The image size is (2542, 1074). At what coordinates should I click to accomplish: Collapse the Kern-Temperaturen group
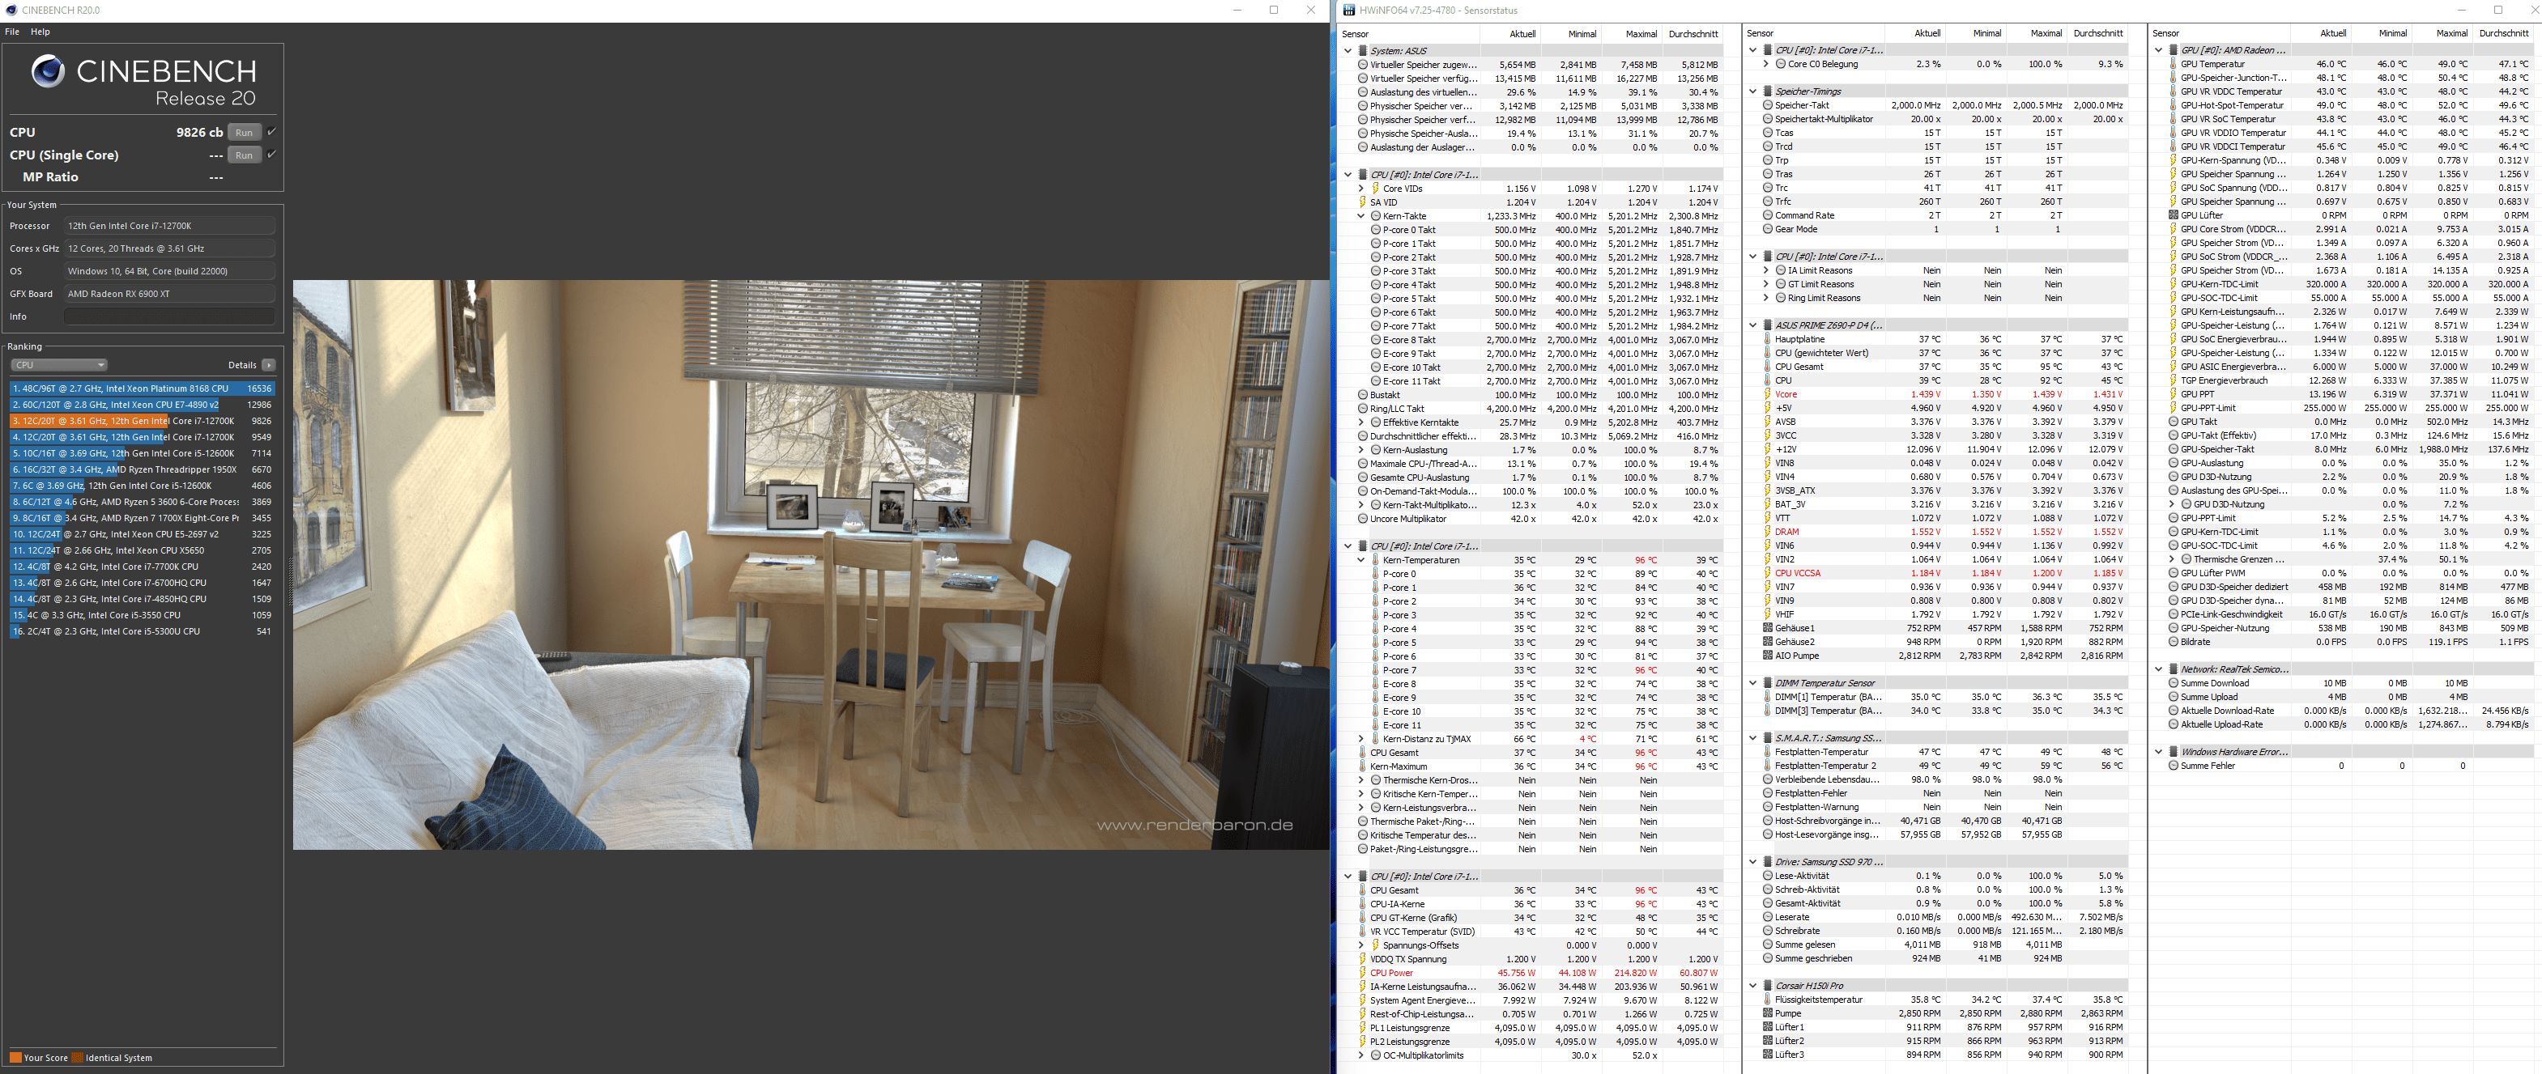1360,560
